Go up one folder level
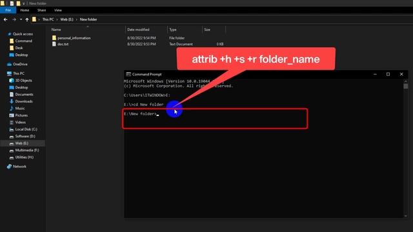The image size is (413, 232). pyautogui.click(x=27, y=19)
